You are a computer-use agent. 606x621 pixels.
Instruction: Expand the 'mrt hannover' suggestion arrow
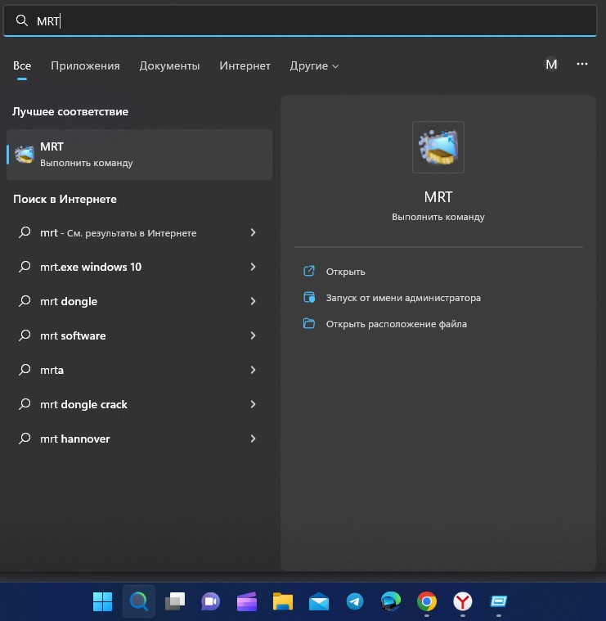253,439
